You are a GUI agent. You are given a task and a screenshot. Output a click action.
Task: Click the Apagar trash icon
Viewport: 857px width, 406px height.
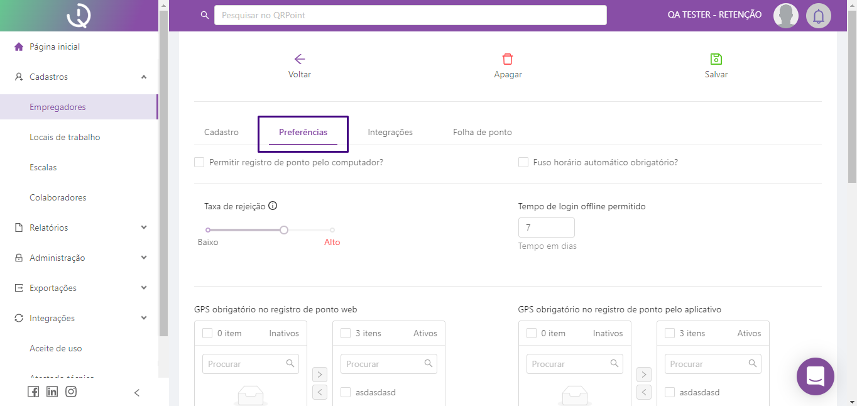508,59
